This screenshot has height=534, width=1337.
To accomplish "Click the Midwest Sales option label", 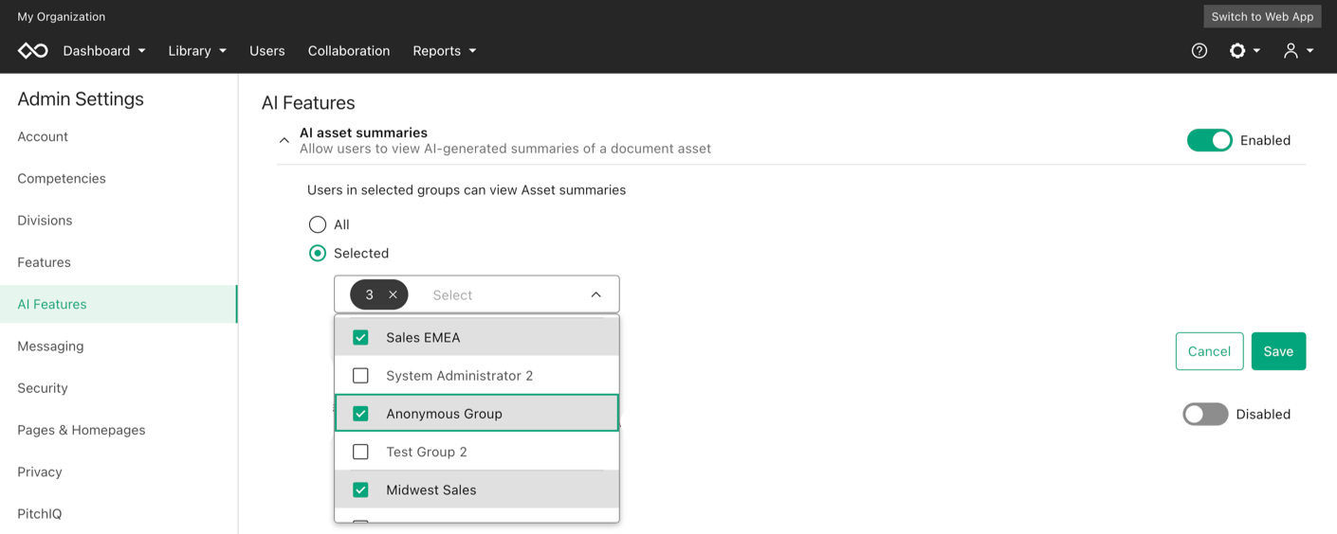I will tap(431, 489).
